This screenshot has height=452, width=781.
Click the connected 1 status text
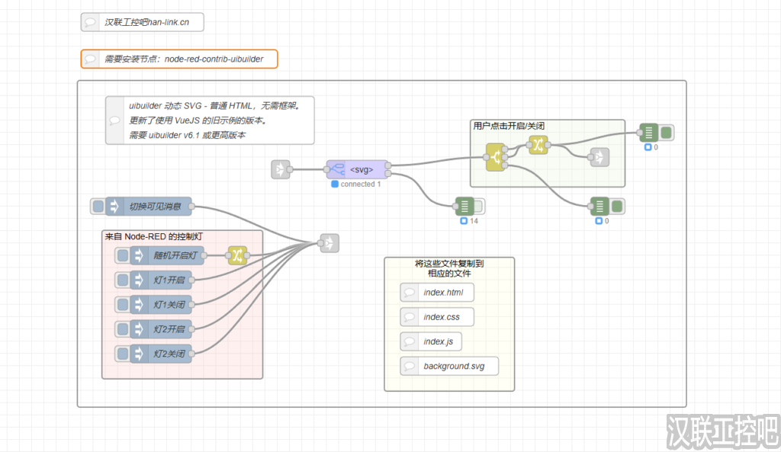pos(361,184)
